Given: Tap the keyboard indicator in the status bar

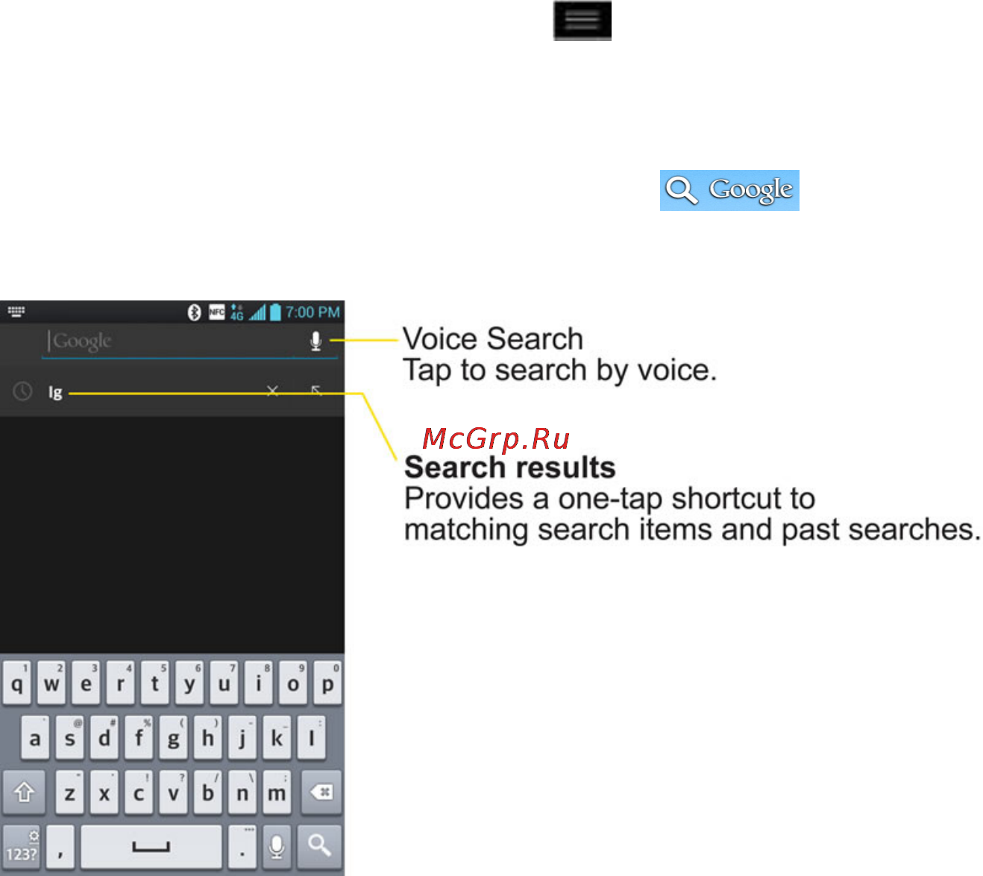Looking at the screenshot, I should [16, 311].
